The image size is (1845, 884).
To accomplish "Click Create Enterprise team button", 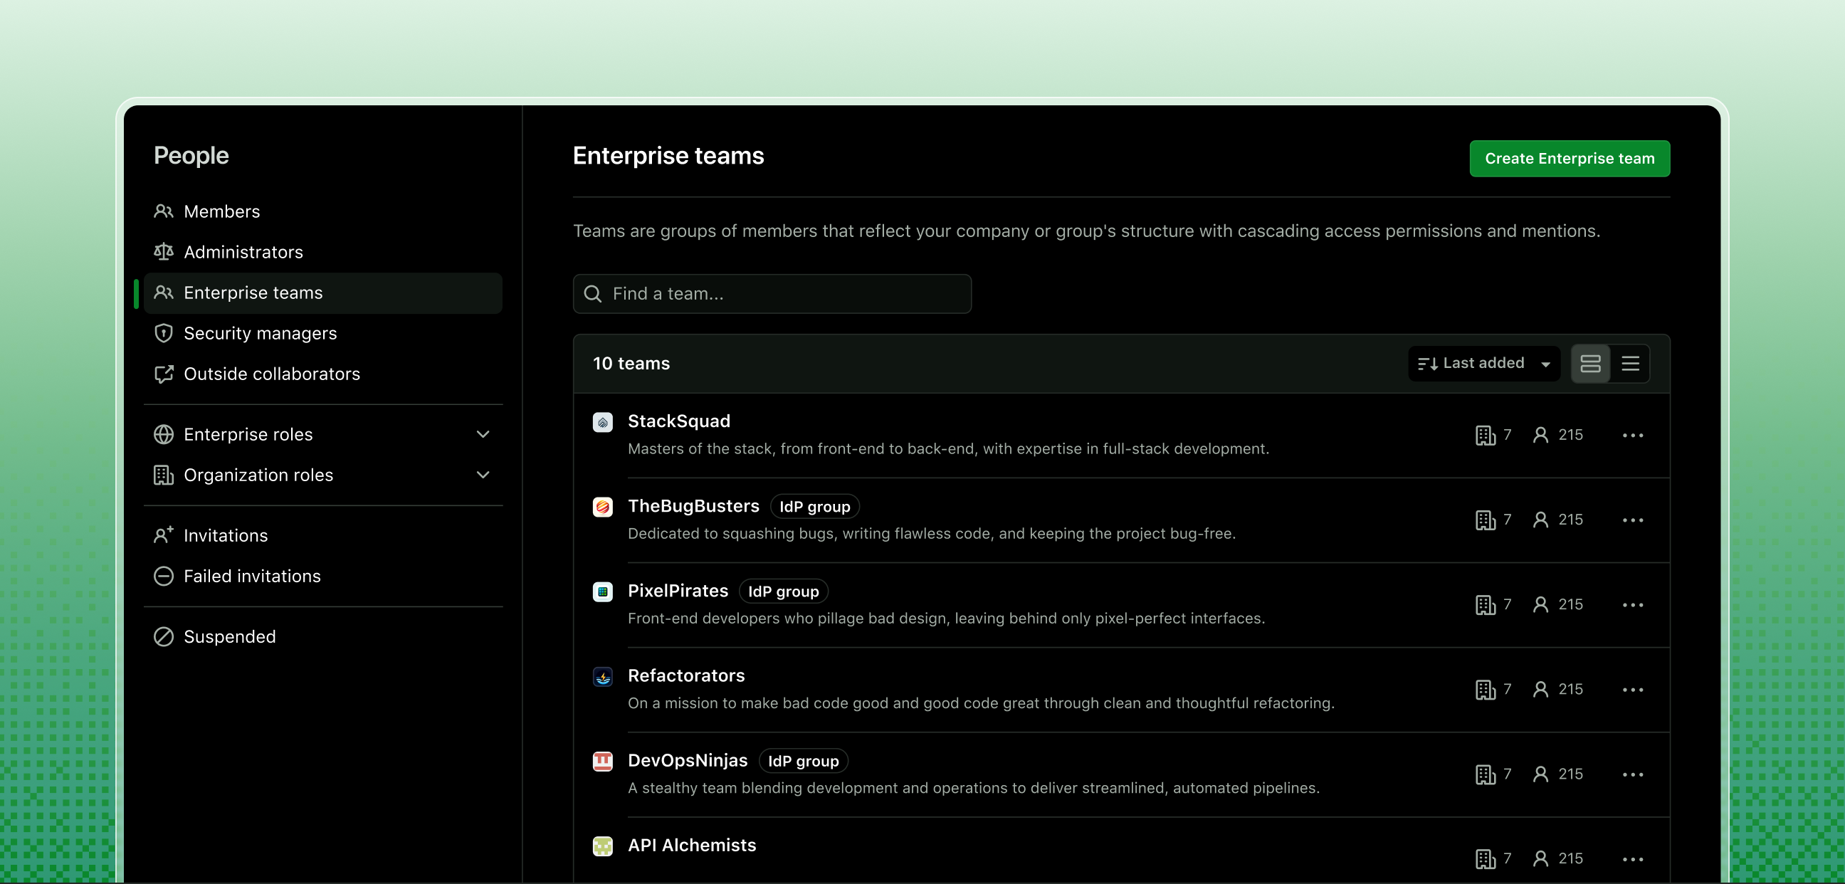I will [1570, 158].
